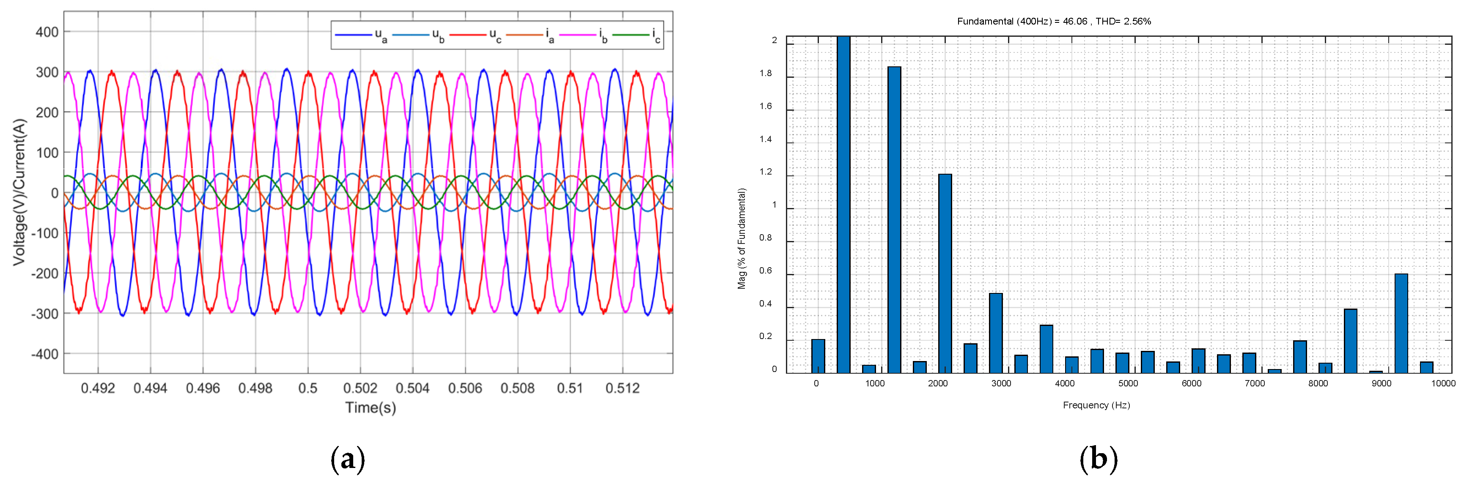
Task: Click the Time(s) axis label
Action: click(x=371, y=408)
